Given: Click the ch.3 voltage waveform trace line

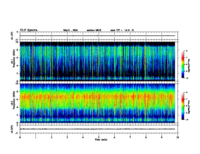Looking at the screenshot, I should tap(97, 129).
